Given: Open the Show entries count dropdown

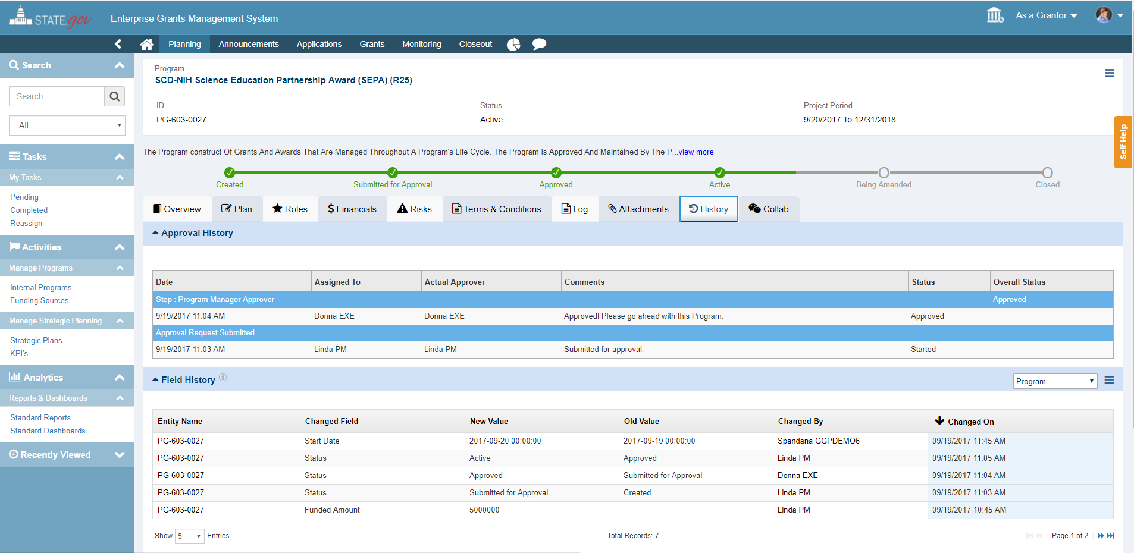Looking at the screenshot, I should (x=189, y=536).
